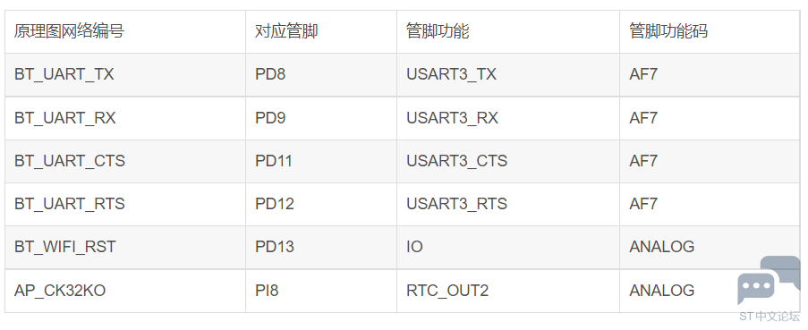Click the PI8 pin cell
The height and width of the screenshot is (330, 808).
321,291
